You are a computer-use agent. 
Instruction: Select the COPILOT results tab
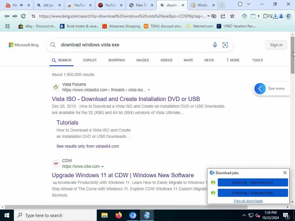coord(90,60)
